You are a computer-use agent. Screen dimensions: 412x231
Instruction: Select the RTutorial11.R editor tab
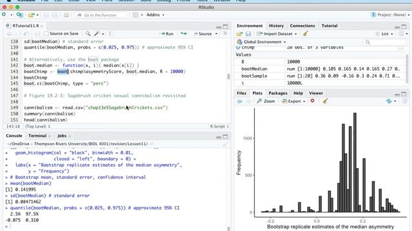click(x=26, y=26)
